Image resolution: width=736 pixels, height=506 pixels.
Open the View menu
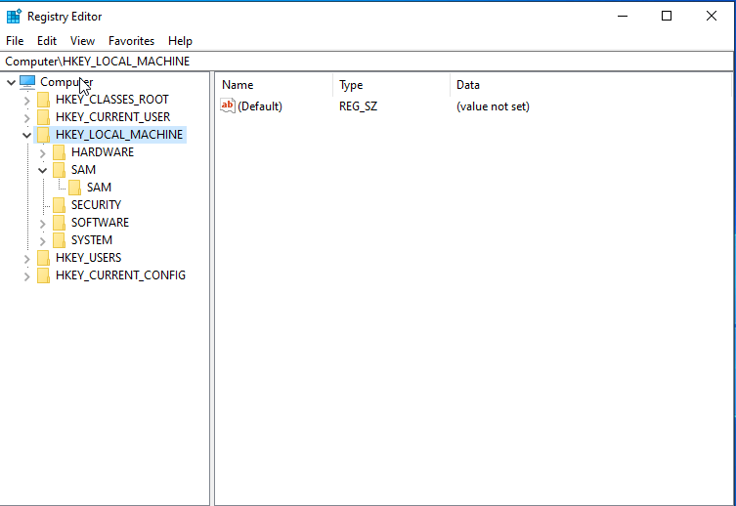pyautogui.click(x=83, y=41)
